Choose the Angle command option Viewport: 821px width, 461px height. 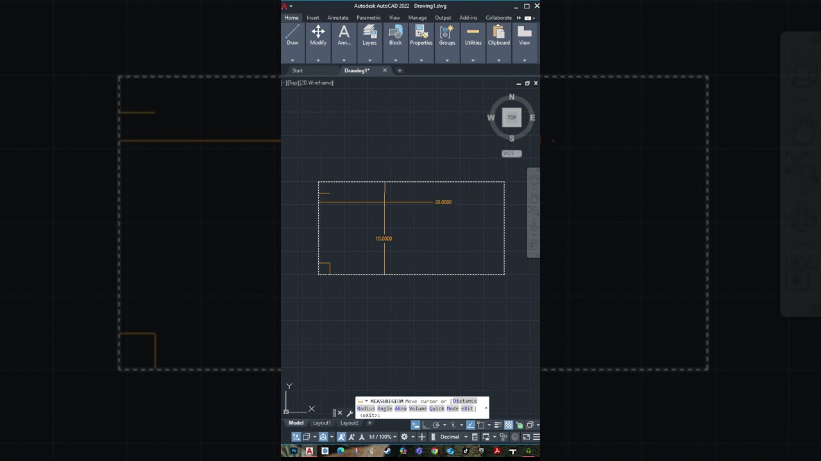click(385, 408)
